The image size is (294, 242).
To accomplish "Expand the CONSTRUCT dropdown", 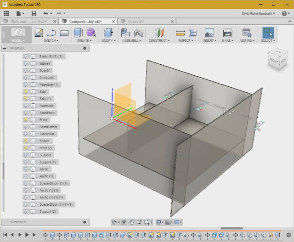I will 159,40.
